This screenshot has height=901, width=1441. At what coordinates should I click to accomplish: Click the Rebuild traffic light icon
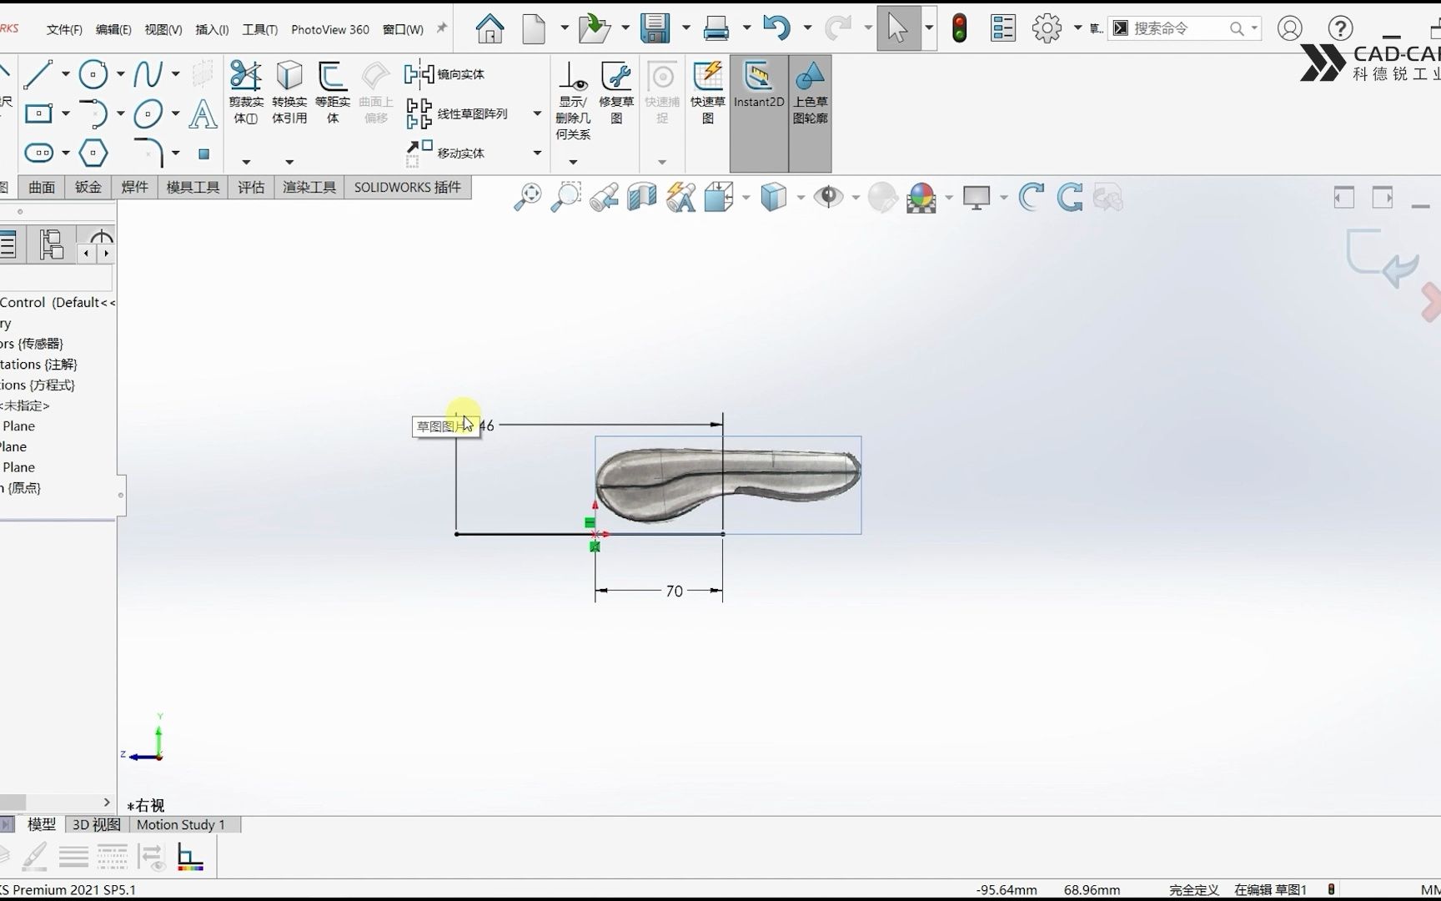[959, 28]
